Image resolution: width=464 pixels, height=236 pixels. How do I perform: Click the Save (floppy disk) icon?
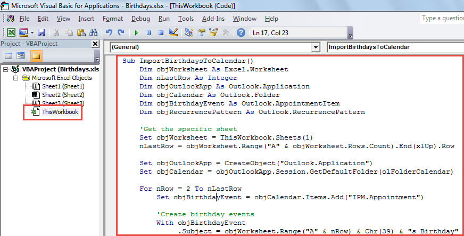click(x=42, y=32)
